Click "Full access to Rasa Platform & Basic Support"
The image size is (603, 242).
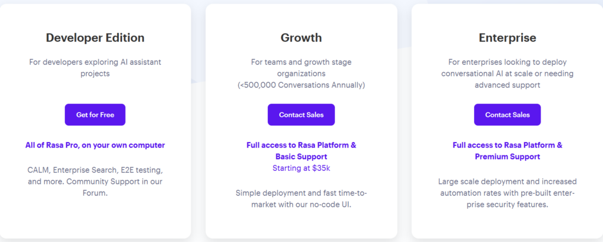coord(301,151)
